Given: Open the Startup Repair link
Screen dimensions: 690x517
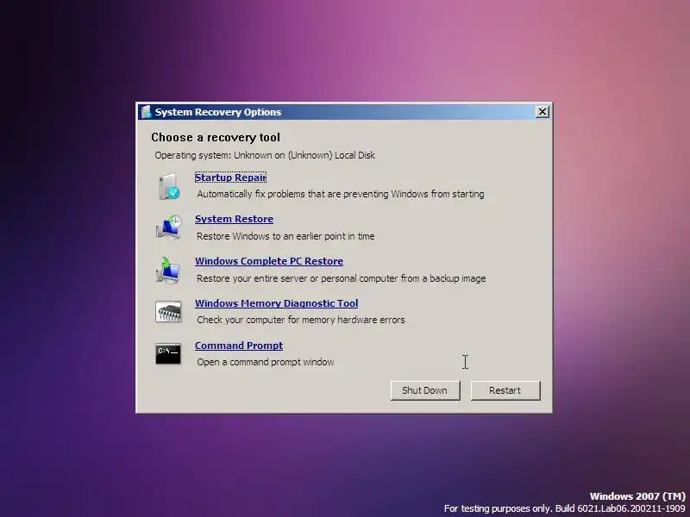Looking at the screenshot, I should (x=230, y=178).
